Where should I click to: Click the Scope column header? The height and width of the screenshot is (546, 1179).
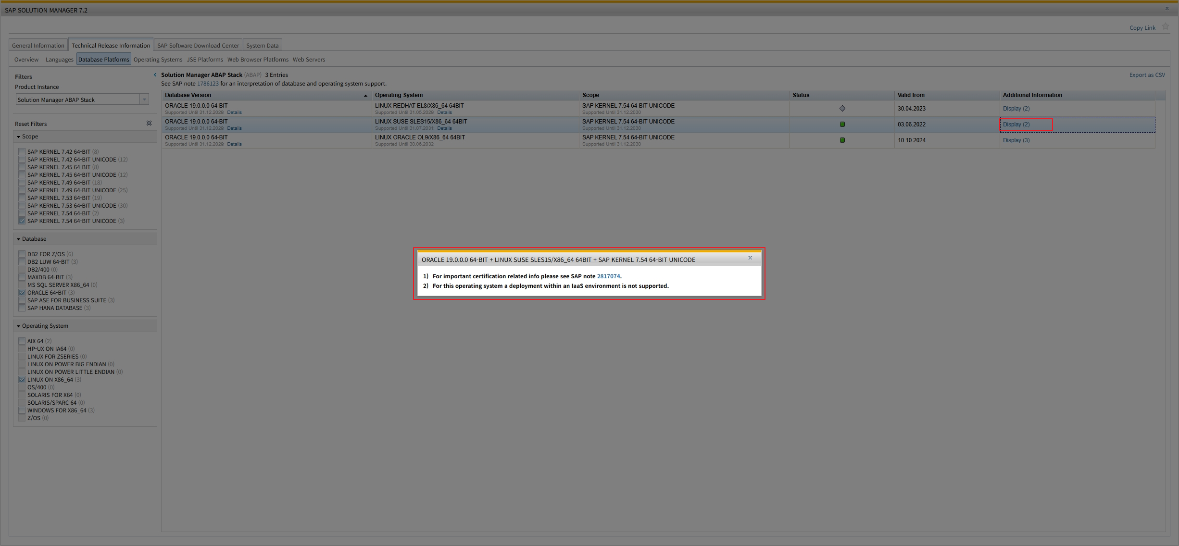[684, 95]
